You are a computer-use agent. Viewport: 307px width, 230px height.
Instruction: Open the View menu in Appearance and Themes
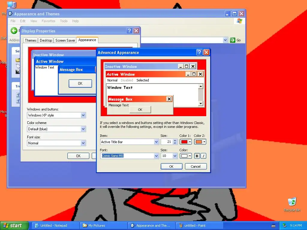tap(34, 21)
